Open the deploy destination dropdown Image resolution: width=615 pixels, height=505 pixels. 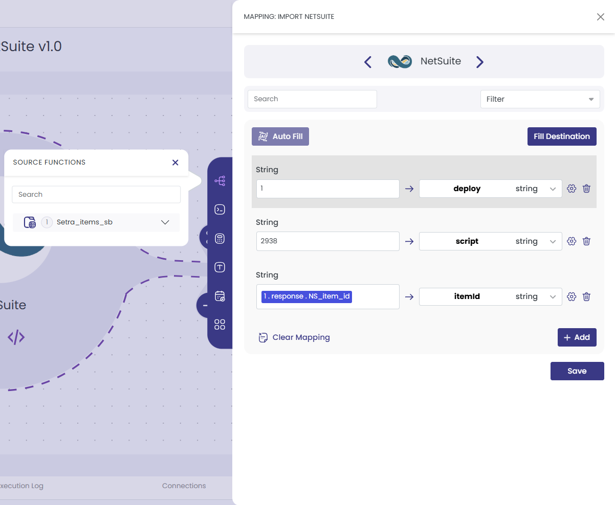pyautogui.click(x=490, y=189)
